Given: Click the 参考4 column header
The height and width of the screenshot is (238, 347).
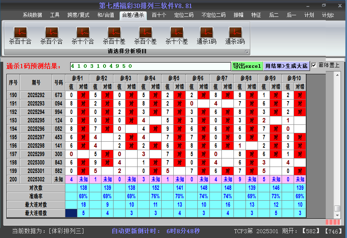Looking at the screenshot, I should tap(150, 78).
